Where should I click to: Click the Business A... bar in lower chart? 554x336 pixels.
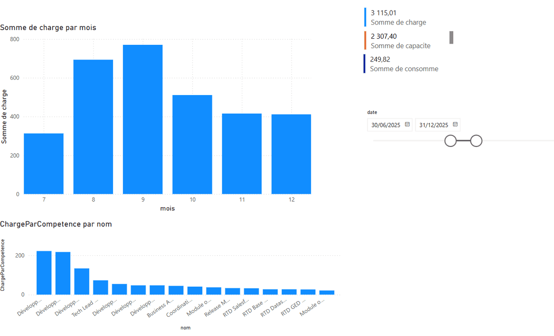pyautogui.click(x=176, y=290)
